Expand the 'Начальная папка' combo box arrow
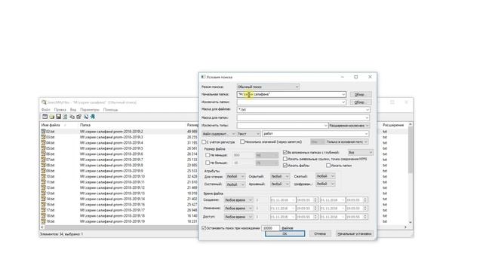 pyautogui.click(x=343, y=94)
